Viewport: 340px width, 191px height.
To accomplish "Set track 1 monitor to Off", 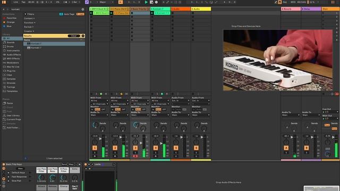I will click(x=103, y=110).
